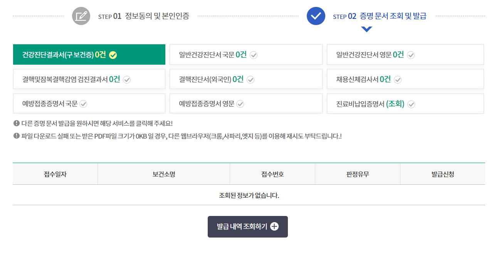496x256 pixels.
Task: Click the yellow check badge on 건강진단결과서(구 보건증)
Action: click(x=113, y=55)
